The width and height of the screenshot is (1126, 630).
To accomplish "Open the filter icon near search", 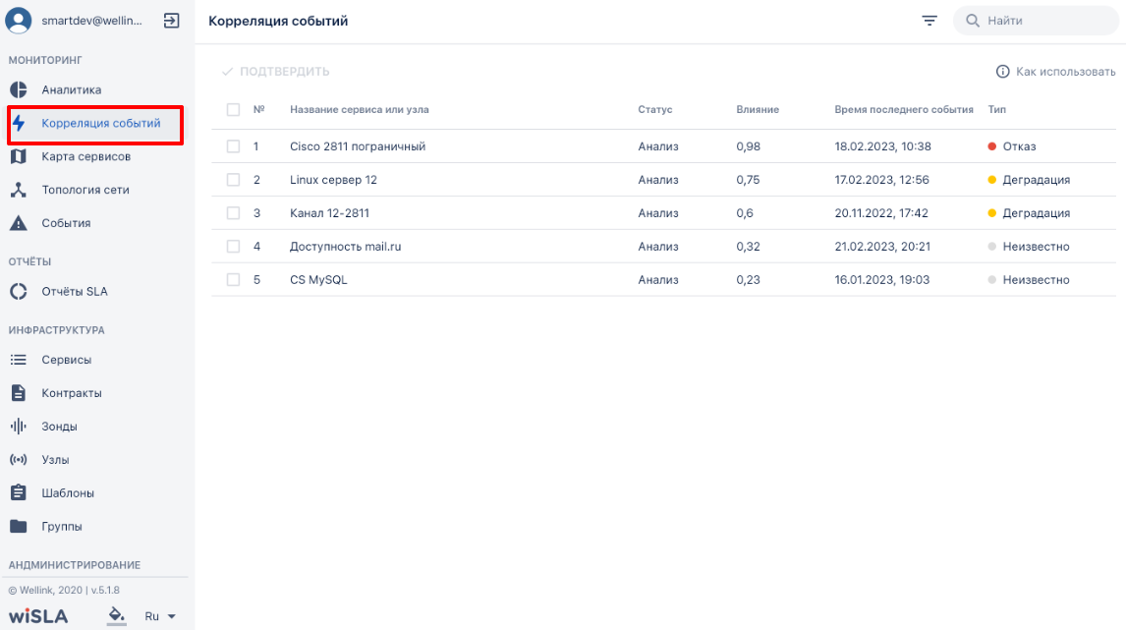I will tap(929, 21).
